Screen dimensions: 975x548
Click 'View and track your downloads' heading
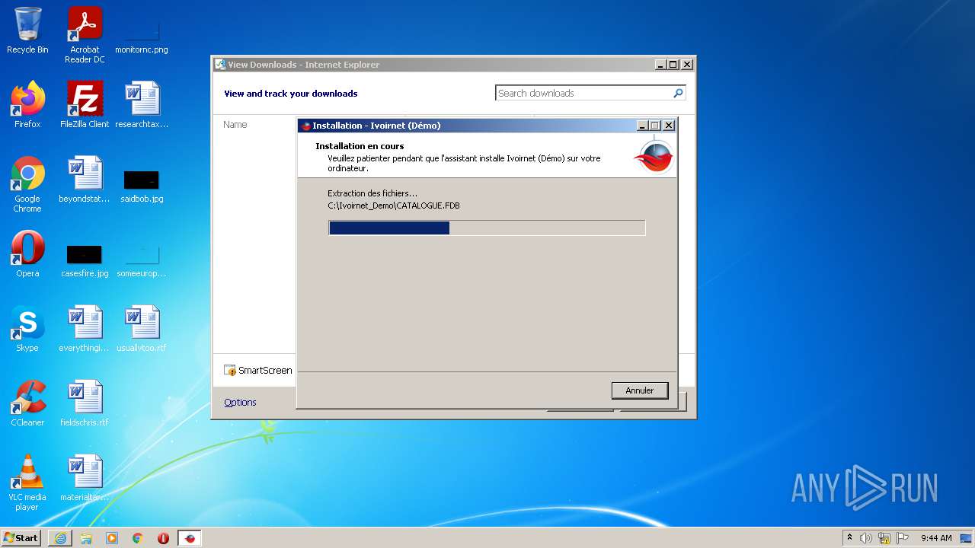[x=291, y=94]
